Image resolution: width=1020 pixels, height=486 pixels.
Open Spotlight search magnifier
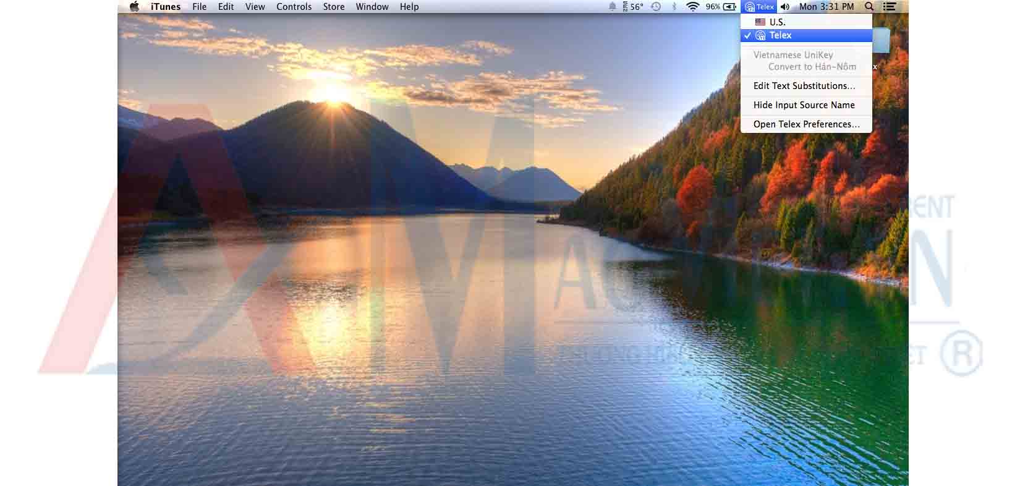(x=869, y=7)
